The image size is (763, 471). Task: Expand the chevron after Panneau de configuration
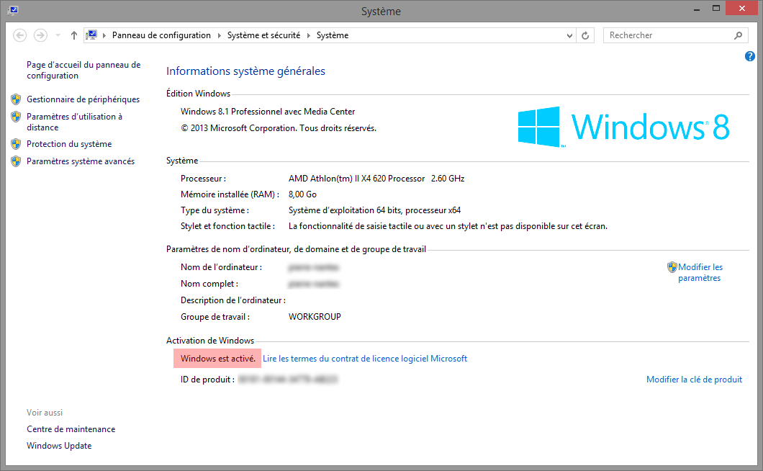coord(219,35)
